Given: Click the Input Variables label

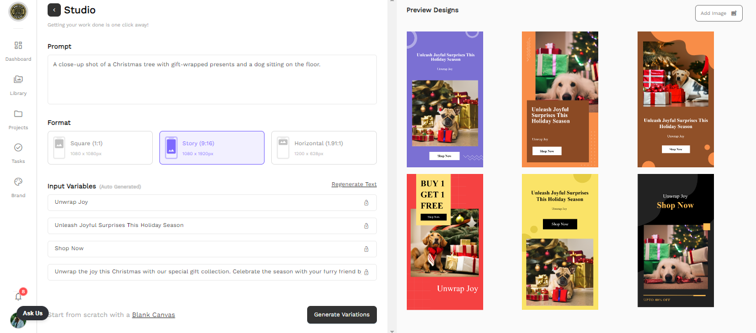Looking at the screenshot, I should pos(72,186).
